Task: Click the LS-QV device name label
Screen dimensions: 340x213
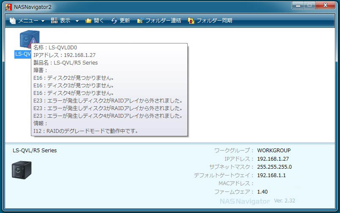Action: pyautogui.click(x=23, y=54)
